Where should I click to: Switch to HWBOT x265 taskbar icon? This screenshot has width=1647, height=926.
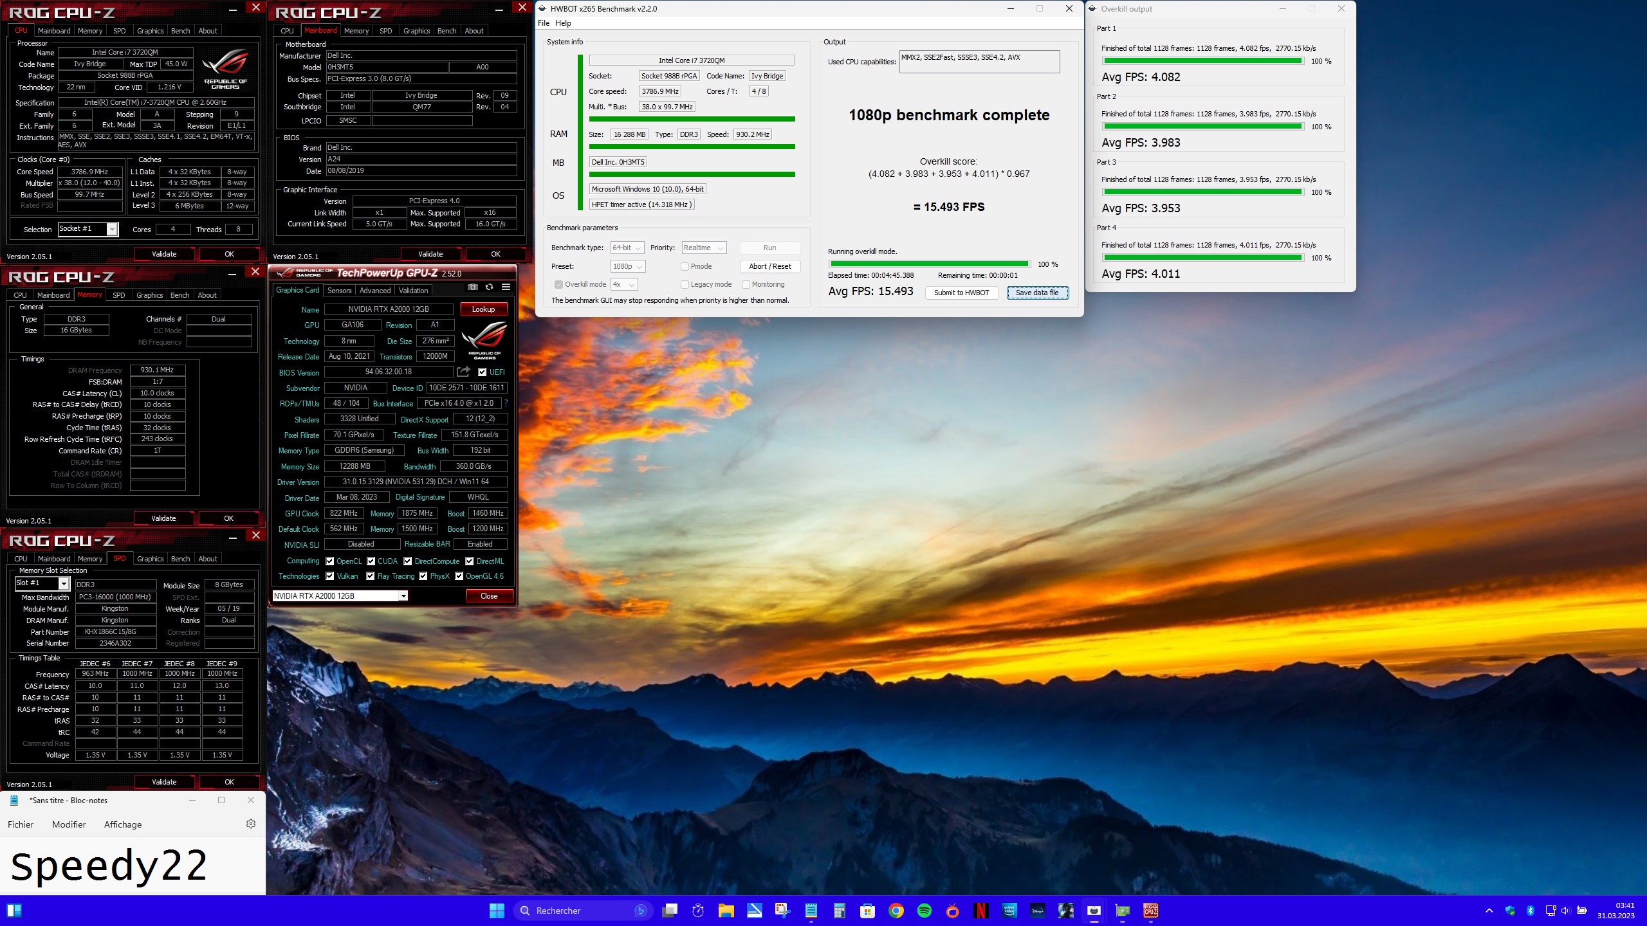1094,911
